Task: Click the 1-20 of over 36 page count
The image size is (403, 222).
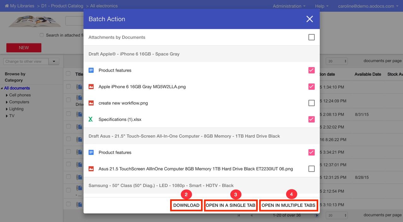Action: [287, 215]
